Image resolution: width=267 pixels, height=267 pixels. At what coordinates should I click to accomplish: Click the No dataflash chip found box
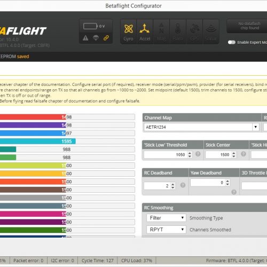247,26
